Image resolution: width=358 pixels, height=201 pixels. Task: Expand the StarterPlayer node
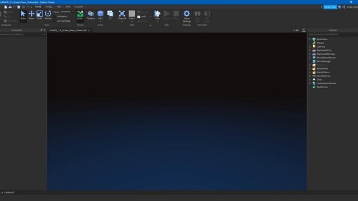310,72
